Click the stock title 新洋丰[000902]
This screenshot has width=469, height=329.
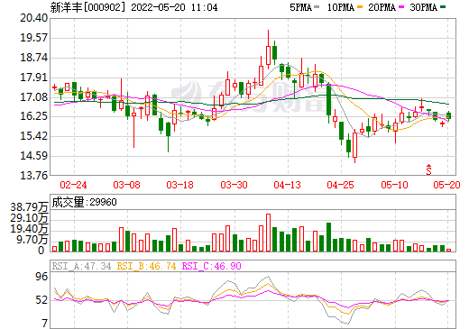pyautogui.click(x=87, y=7)
